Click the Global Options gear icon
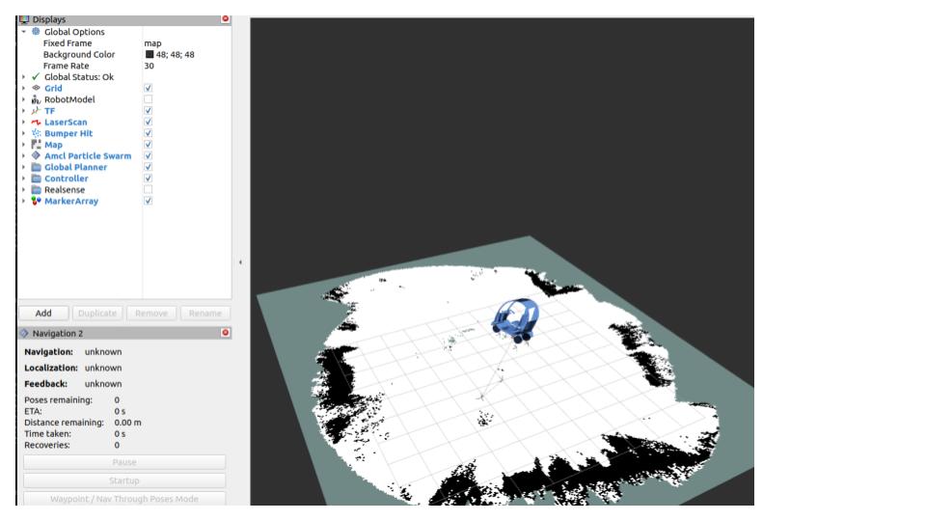 pos(36,31)
